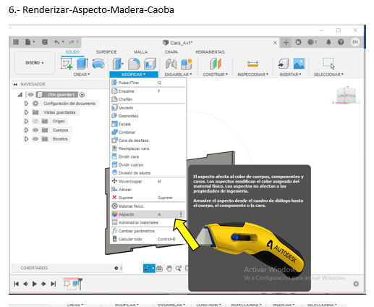Screen dimensions: 374x307
Task: Switch to the SUPERFICIE tab
Action: (106, 52)
